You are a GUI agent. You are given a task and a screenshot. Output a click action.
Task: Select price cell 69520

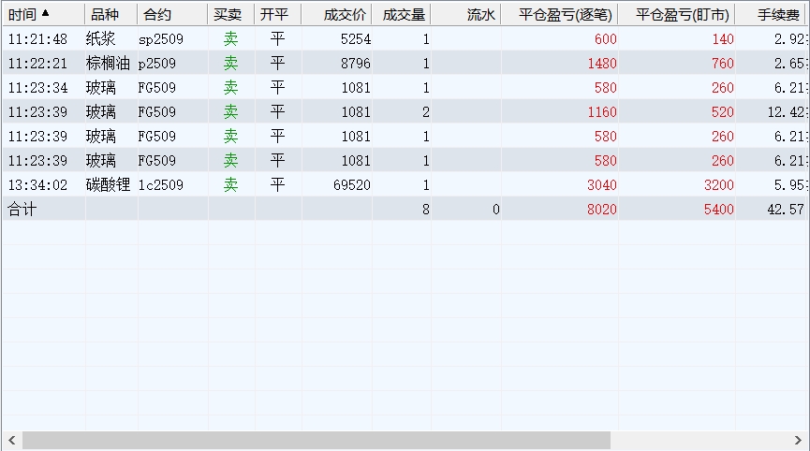pos(352,184)
